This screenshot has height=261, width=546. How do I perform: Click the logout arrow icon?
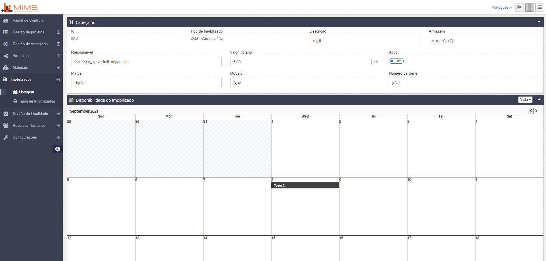(519, 7)
